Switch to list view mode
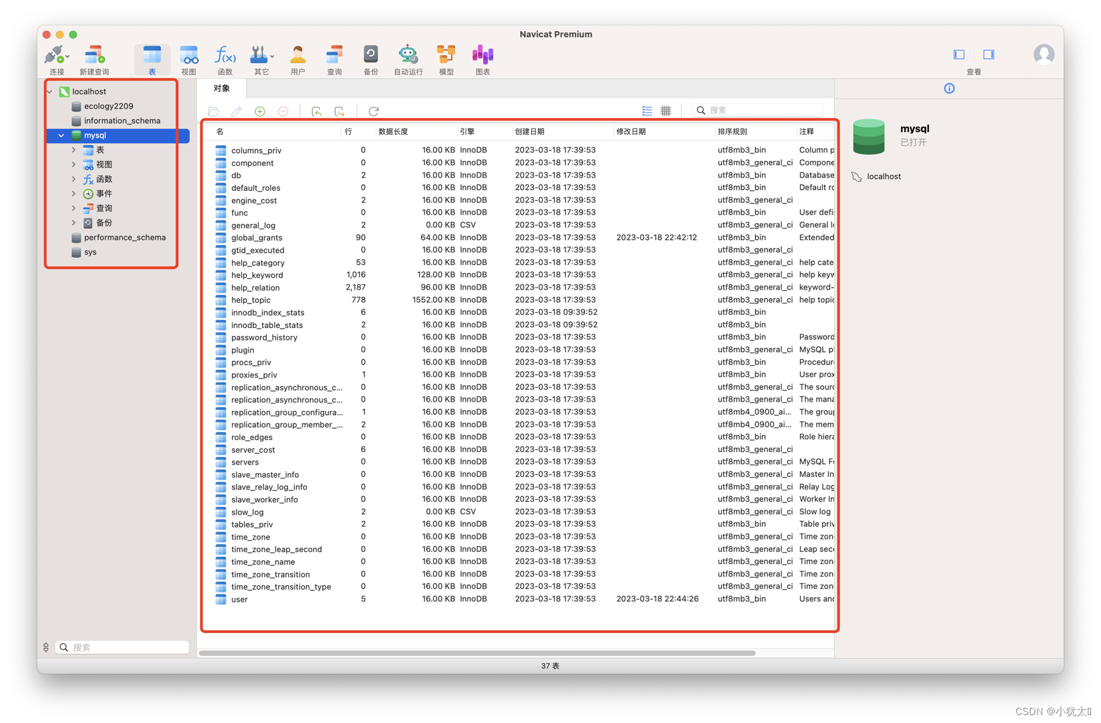 [x=647, y=111]
